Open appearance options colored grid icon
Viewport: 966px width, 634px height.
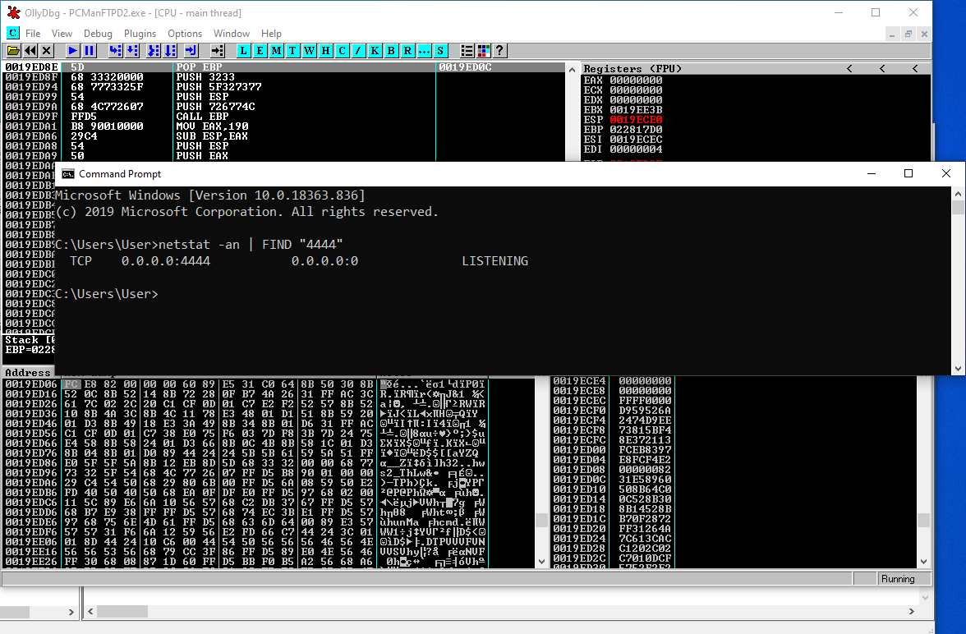[x=484, y=51]
